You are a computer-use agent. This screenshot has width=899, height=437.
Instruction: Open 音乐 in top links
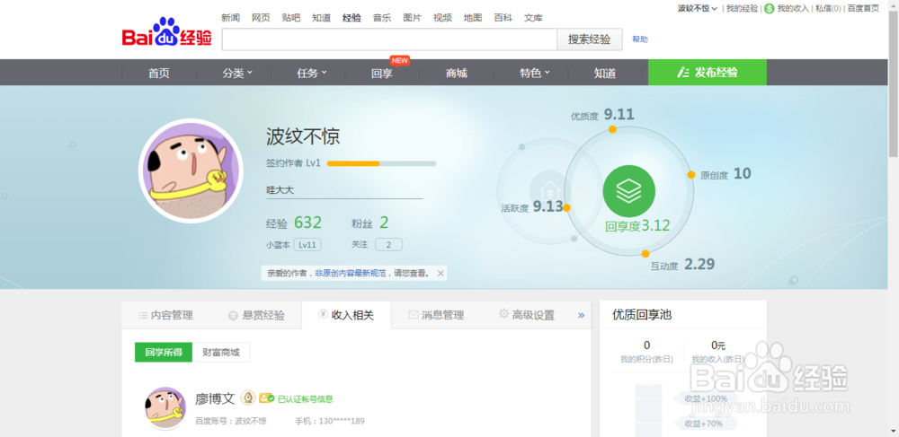[x=382, y=18]
